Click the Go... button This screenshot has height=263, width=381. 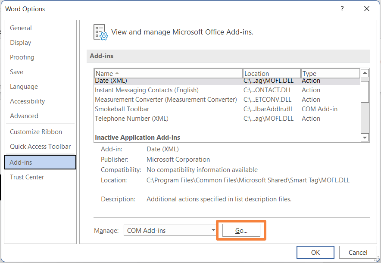pyautogui.click(x=241, y=231)
